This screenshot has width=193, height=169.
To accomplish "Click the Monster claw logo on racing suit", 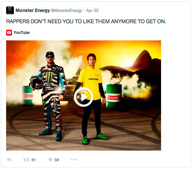I will tap(49, 77).
